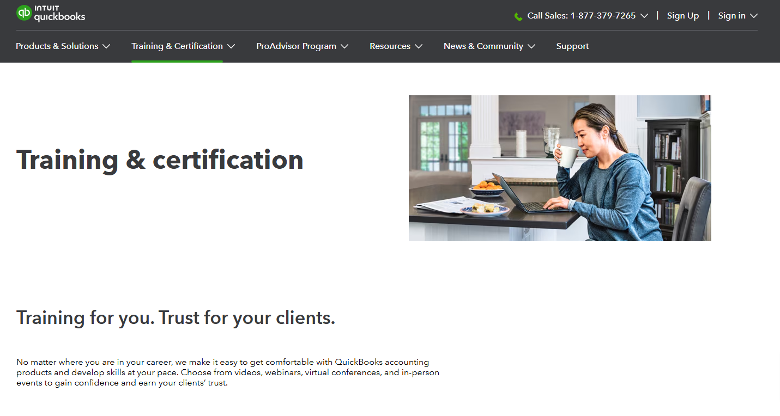Click the hero image of woman at laptop
Viewport: 780px width, 416px height.
560,168
